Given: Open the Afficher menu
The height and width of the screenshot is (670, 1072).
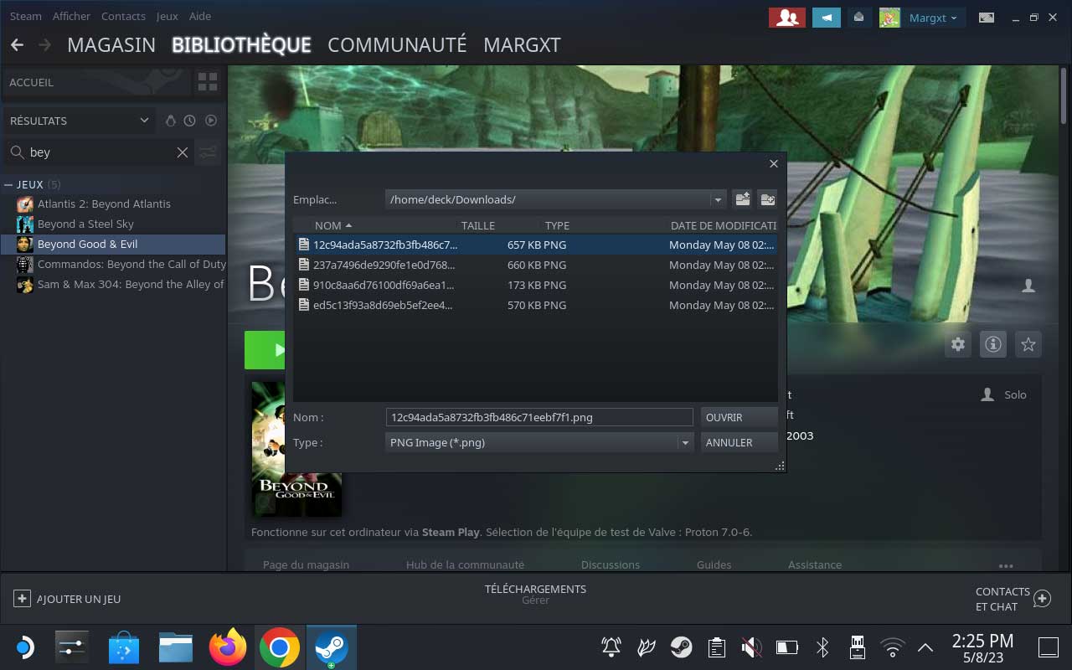Looking at the screenshot, I should point(71,16).
